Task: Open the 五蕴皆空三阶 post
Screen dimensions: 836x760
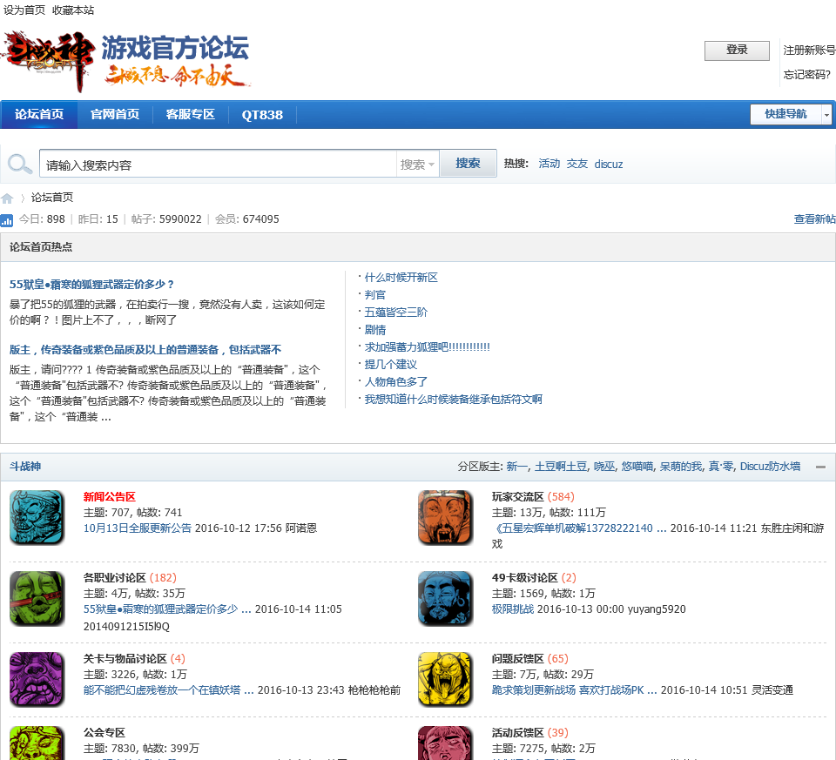Action: (395, 313)
